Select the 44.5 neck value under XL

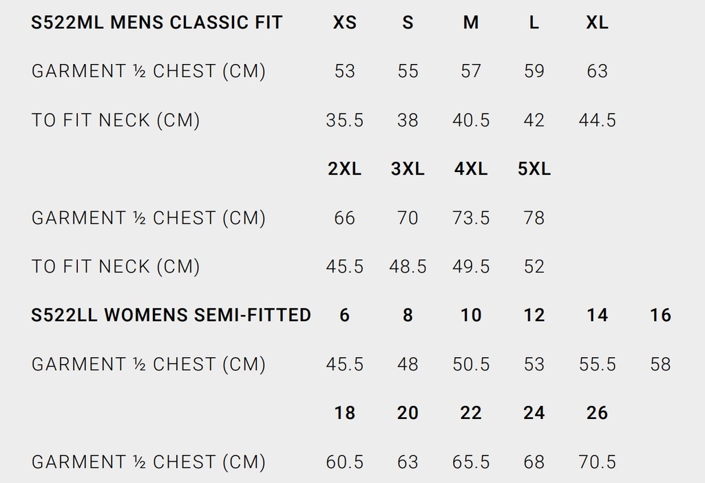597,120
